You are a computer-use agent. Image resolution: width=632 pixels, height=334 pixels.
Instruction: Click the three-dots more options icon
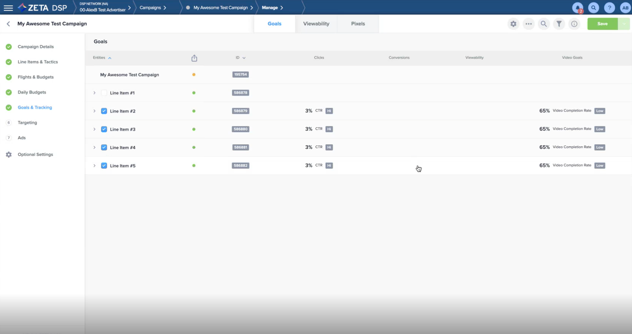tap(528, 24)
